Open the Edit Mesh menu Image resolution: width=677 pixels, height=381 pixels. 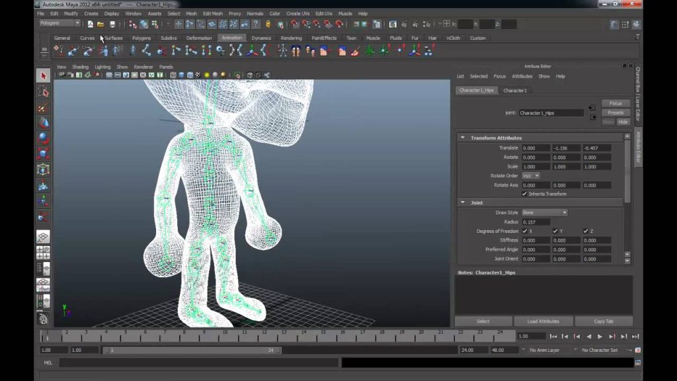(x=213, y=13)
